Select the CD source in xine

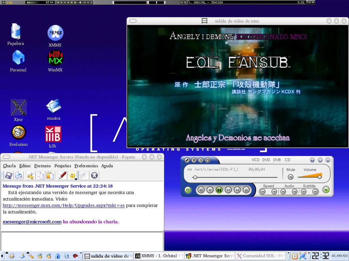click(x=288, y=160)
